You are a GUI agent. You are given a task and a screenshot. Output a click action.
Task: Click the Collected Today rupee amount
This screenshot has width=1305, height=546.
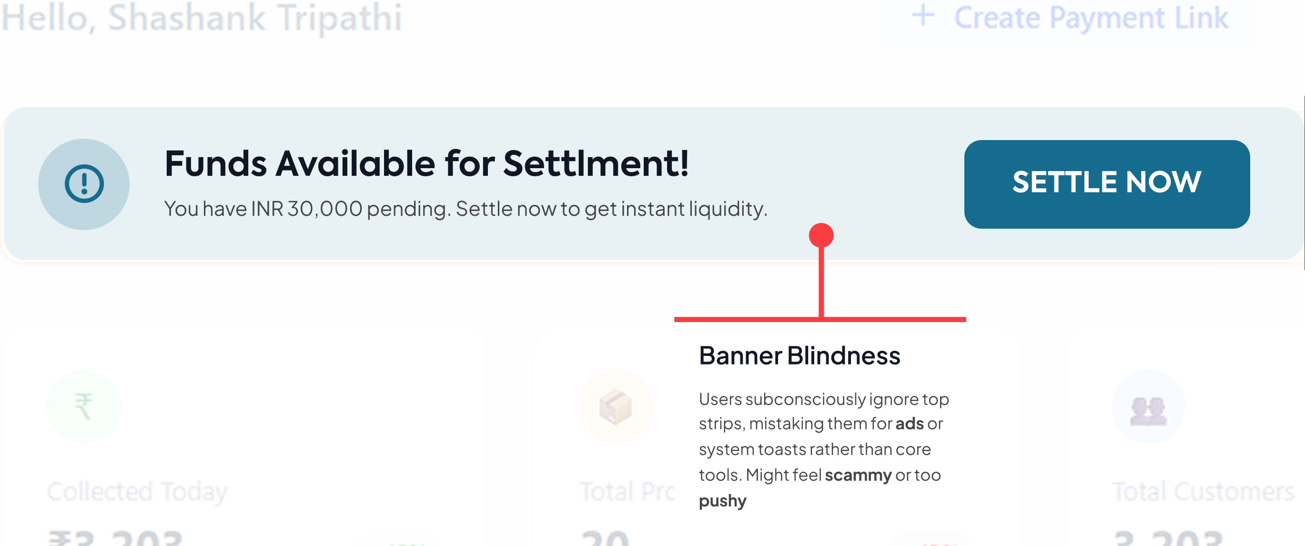115,538
